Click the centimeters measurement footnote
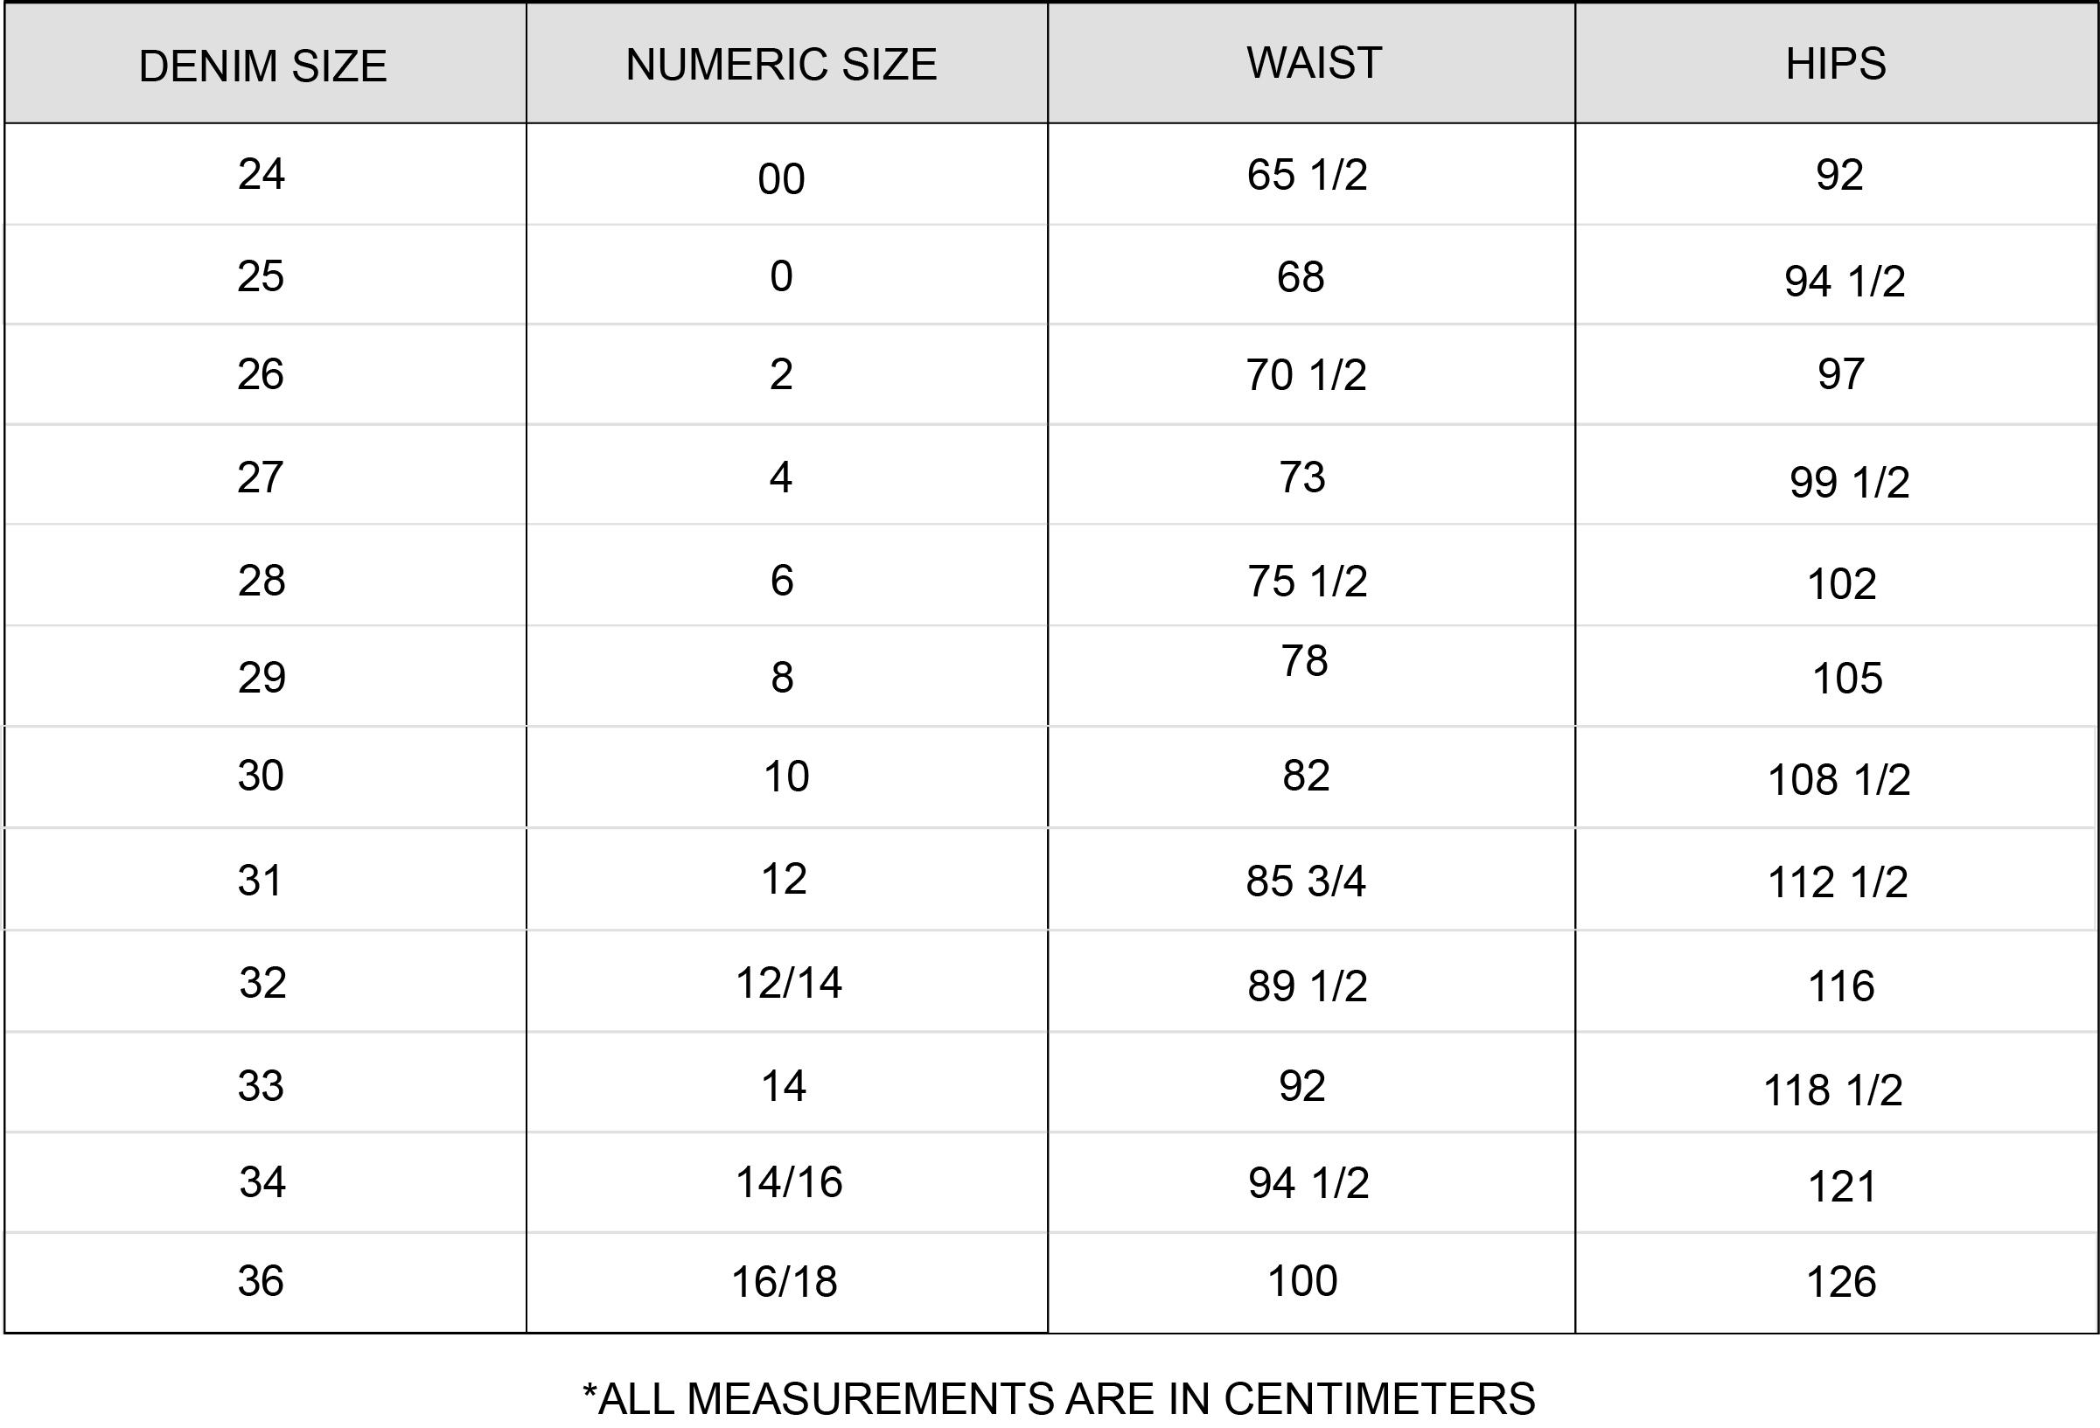This screenshot has height=1428, width=2100. [1059, 1398]
